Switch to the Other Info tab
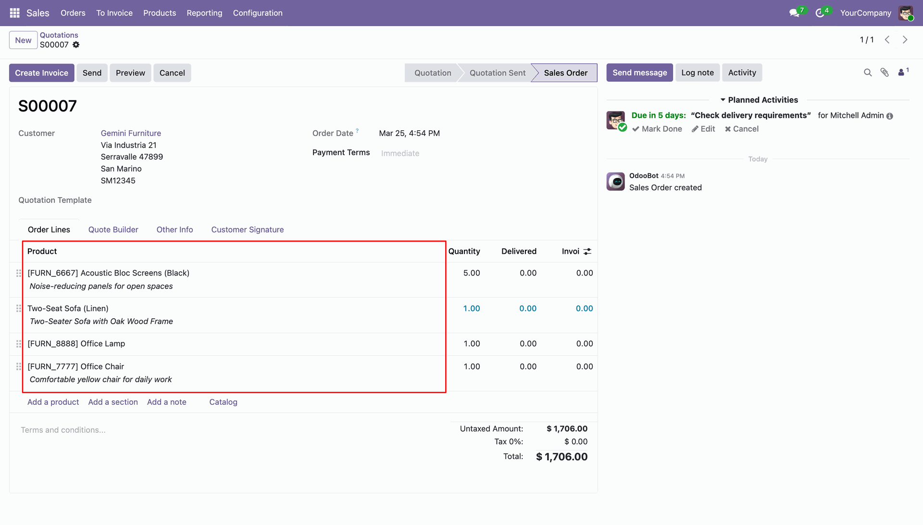This screenshot has height=525, width=923. pos(175,230)
